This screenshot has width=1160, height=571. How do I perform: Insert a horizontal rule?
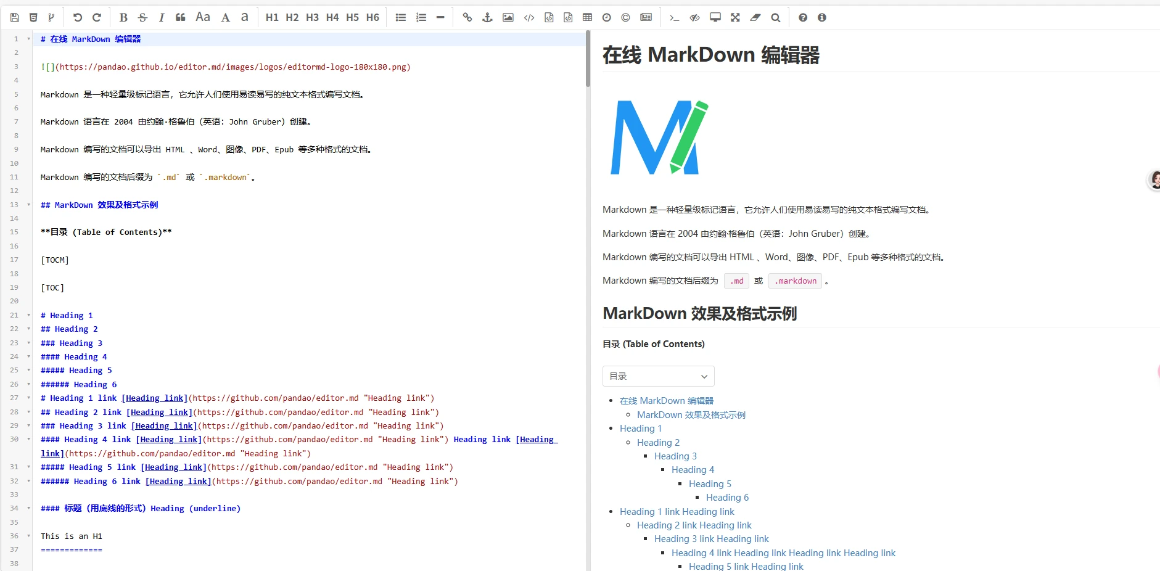[440, 17]
